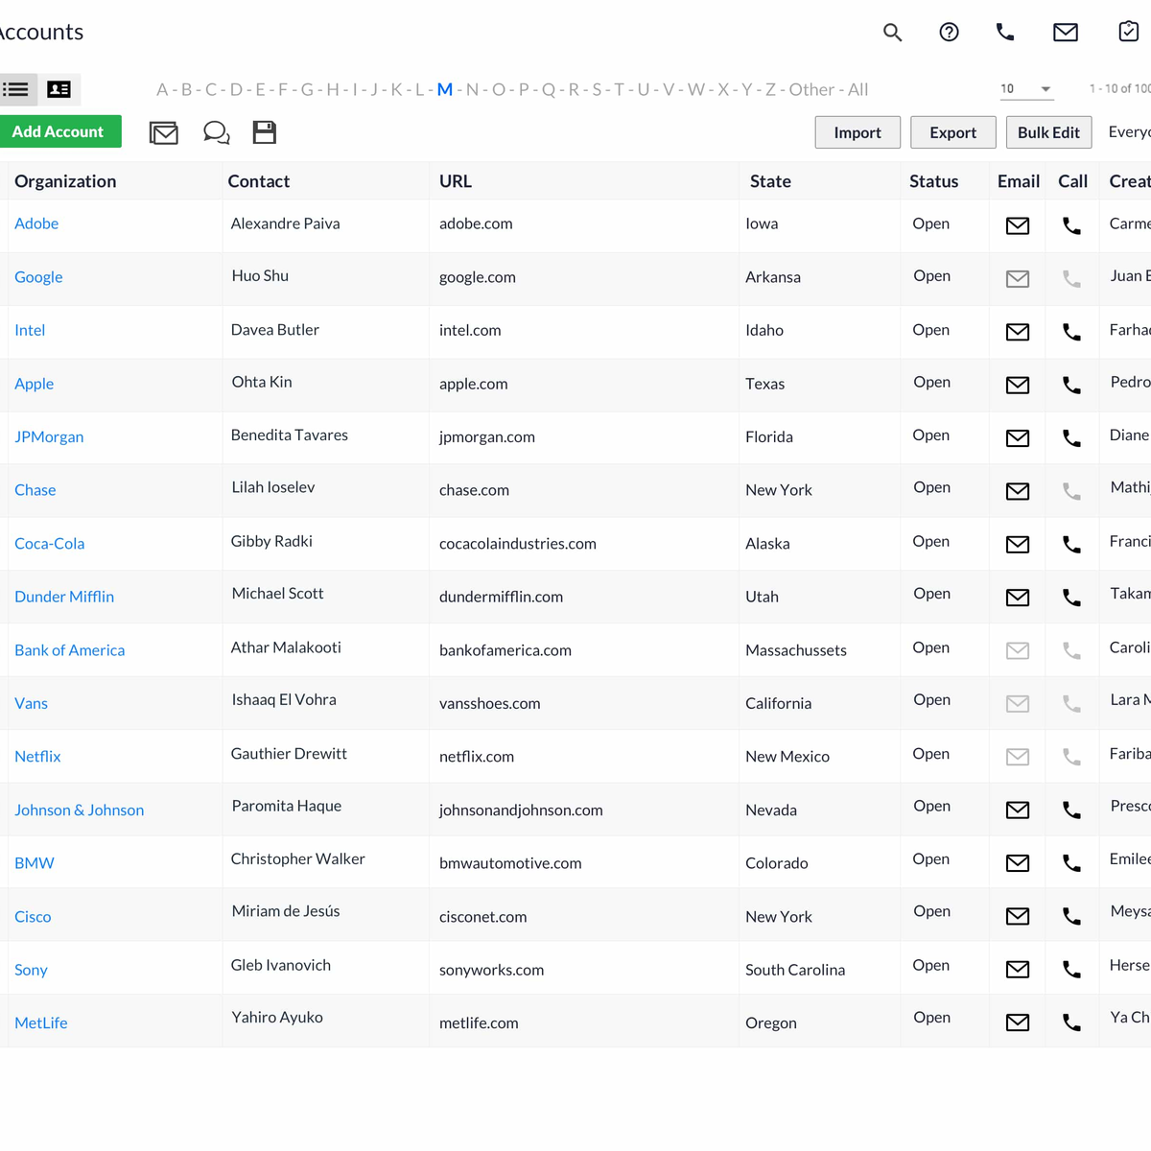The image size is (1151, 1151).
Task: Click the send email toolbar icon
Action: pyautogui.click(x=164, y=132)
